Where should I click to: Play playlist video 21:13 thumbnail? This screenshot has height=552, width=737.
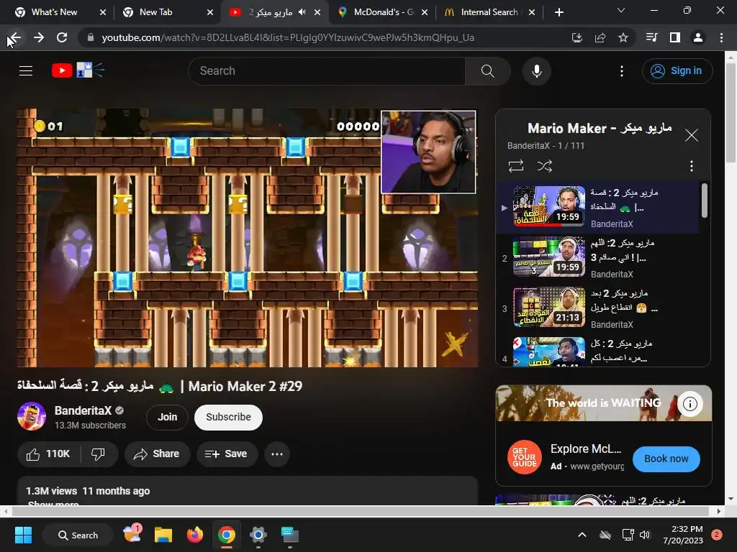[548, 307]
